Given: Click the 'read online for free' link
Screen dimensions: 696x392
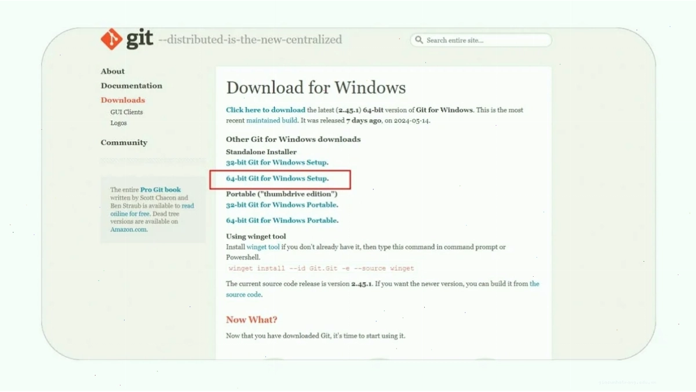Looking at the screenshot, I should (x=152, y=210).
